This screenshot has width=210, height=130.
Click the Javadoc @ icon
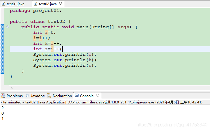tap(27, 96)
